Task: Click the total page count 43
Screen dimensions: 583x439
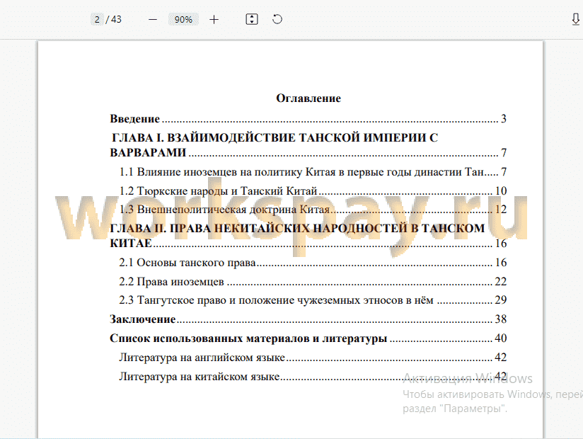Action: point(116,19)
